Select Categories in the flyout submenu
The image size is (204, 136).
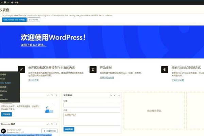tap(4, 99)
